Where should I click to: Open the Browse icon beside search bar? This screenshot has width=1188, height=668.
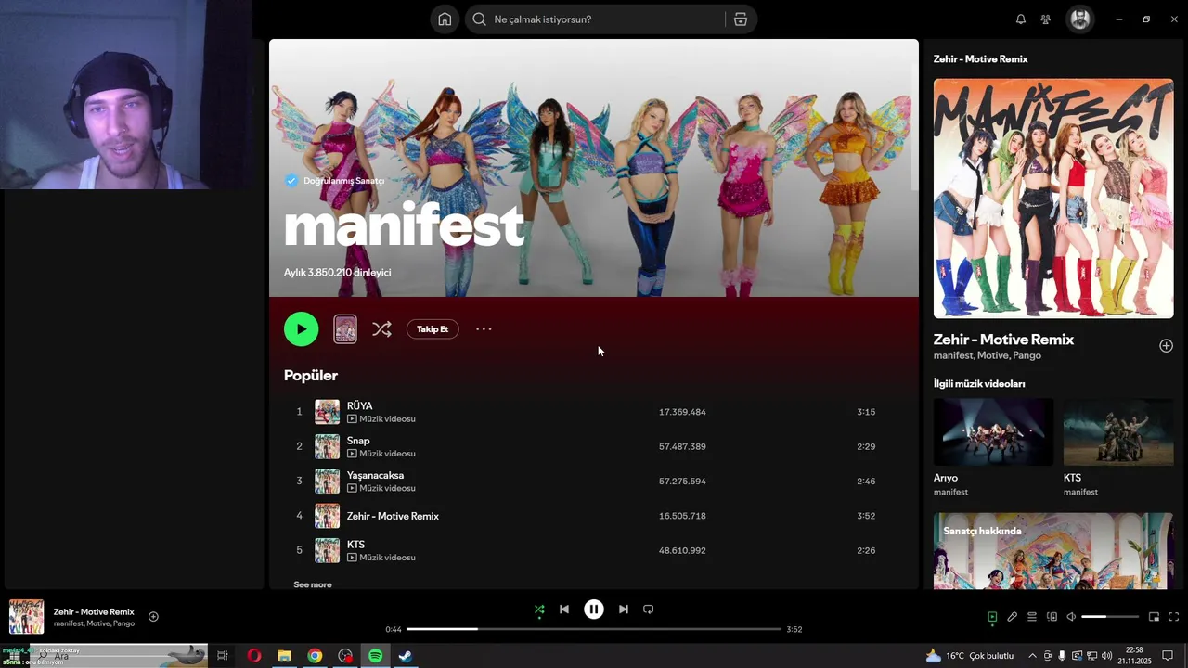[x=741, y=19]
